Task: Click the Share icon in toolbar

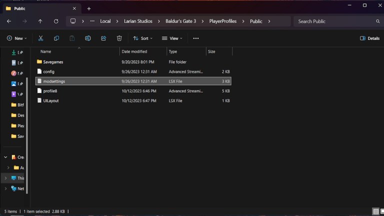Action: pyautogui.click(x=103, y=38)
